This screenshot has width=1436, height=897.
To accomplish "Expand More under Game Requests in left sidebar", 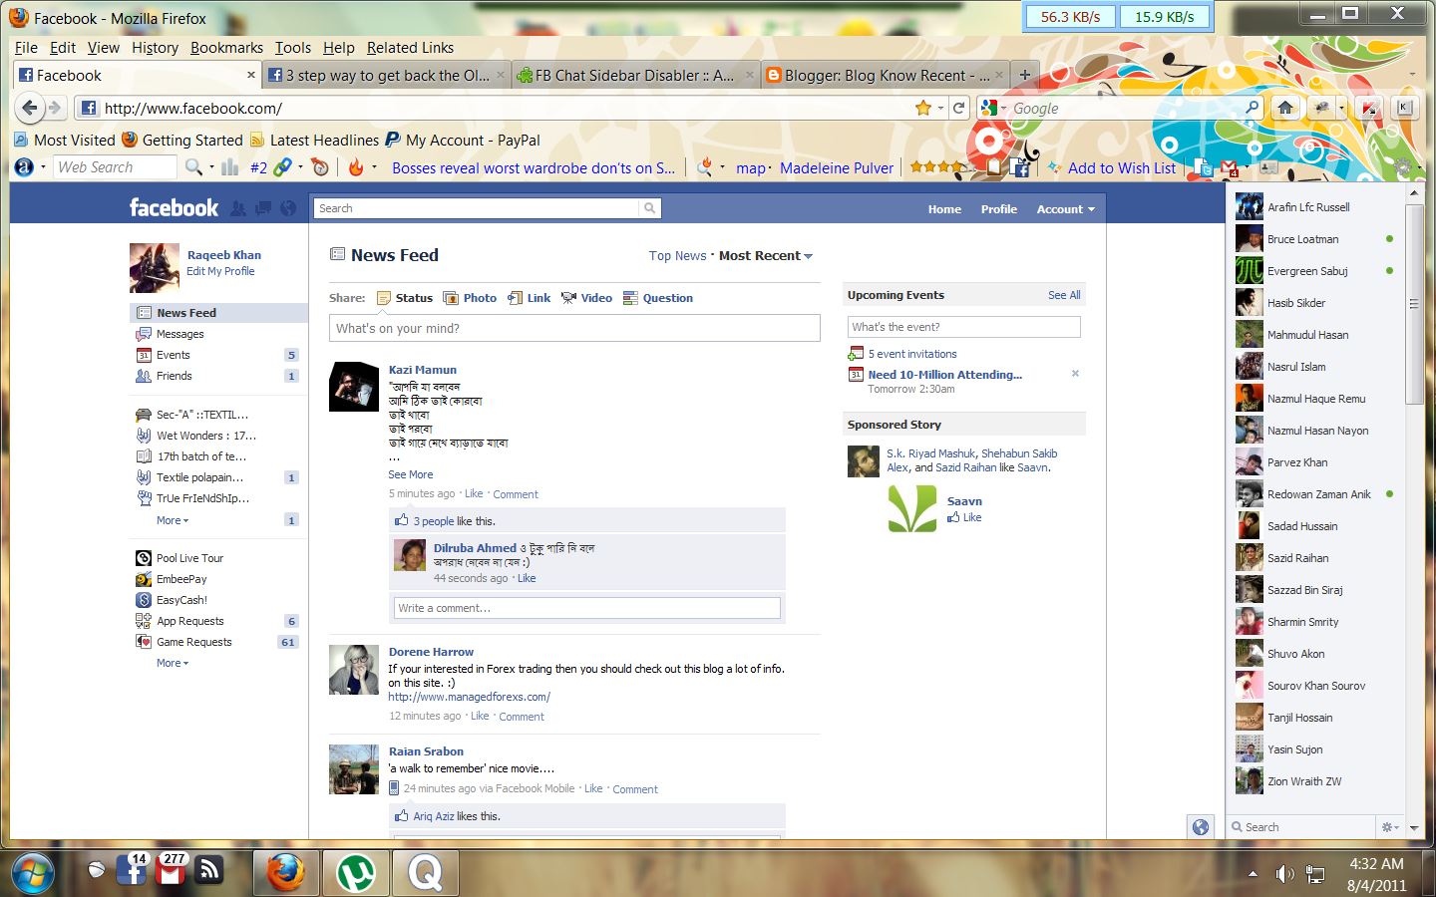I will tap(171, 662).
